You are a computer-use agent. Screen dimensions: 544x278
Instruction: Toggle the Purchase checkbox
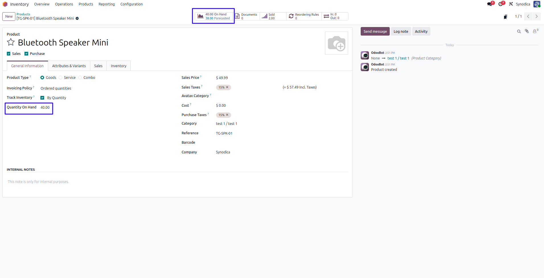(26, 54)
